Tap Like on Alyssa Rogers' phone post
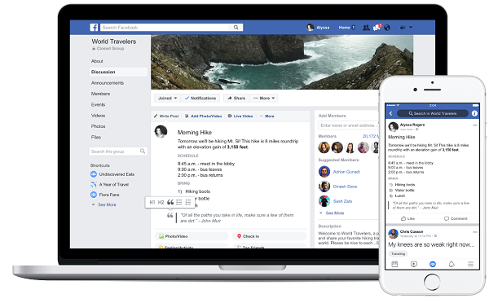This screenshot has height=303, width=489. (x=407, y=218)
